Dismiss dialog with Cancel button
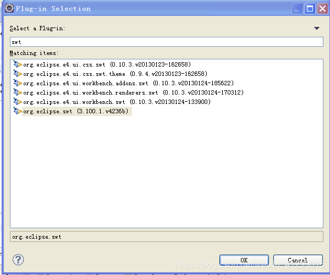The height and width of the screenshot is (275, 330). 298,260
